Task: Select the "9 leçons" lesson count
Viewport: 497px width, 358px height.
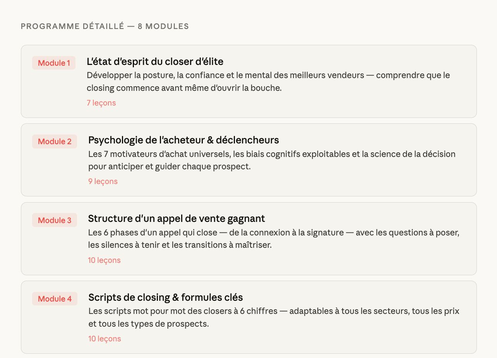Action: pyautogui.click(x=103, y=181)
